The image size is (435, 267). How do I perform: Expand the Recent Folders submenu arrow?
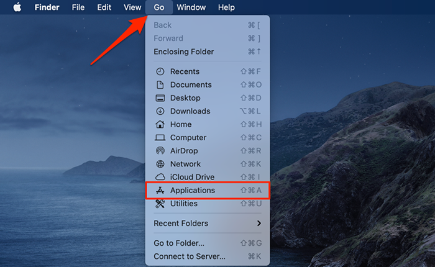259,223
